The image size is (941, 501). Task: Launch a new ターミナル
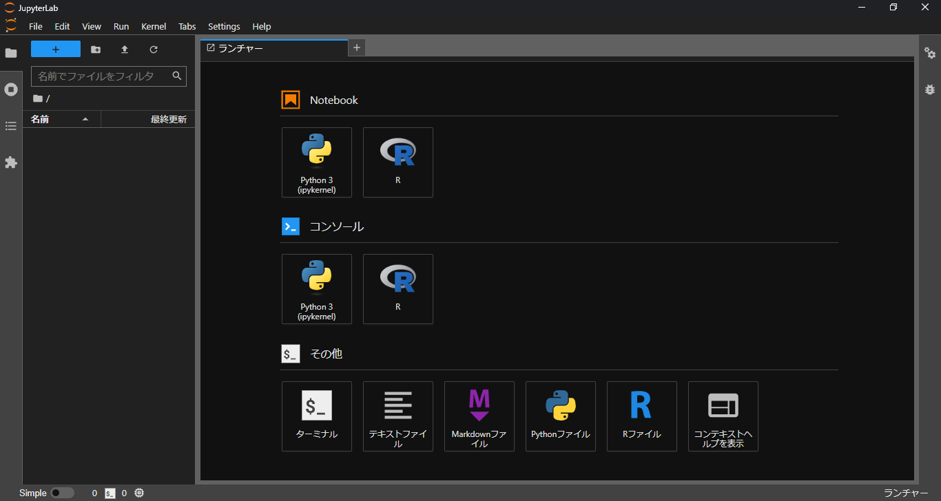pos(317,416)
